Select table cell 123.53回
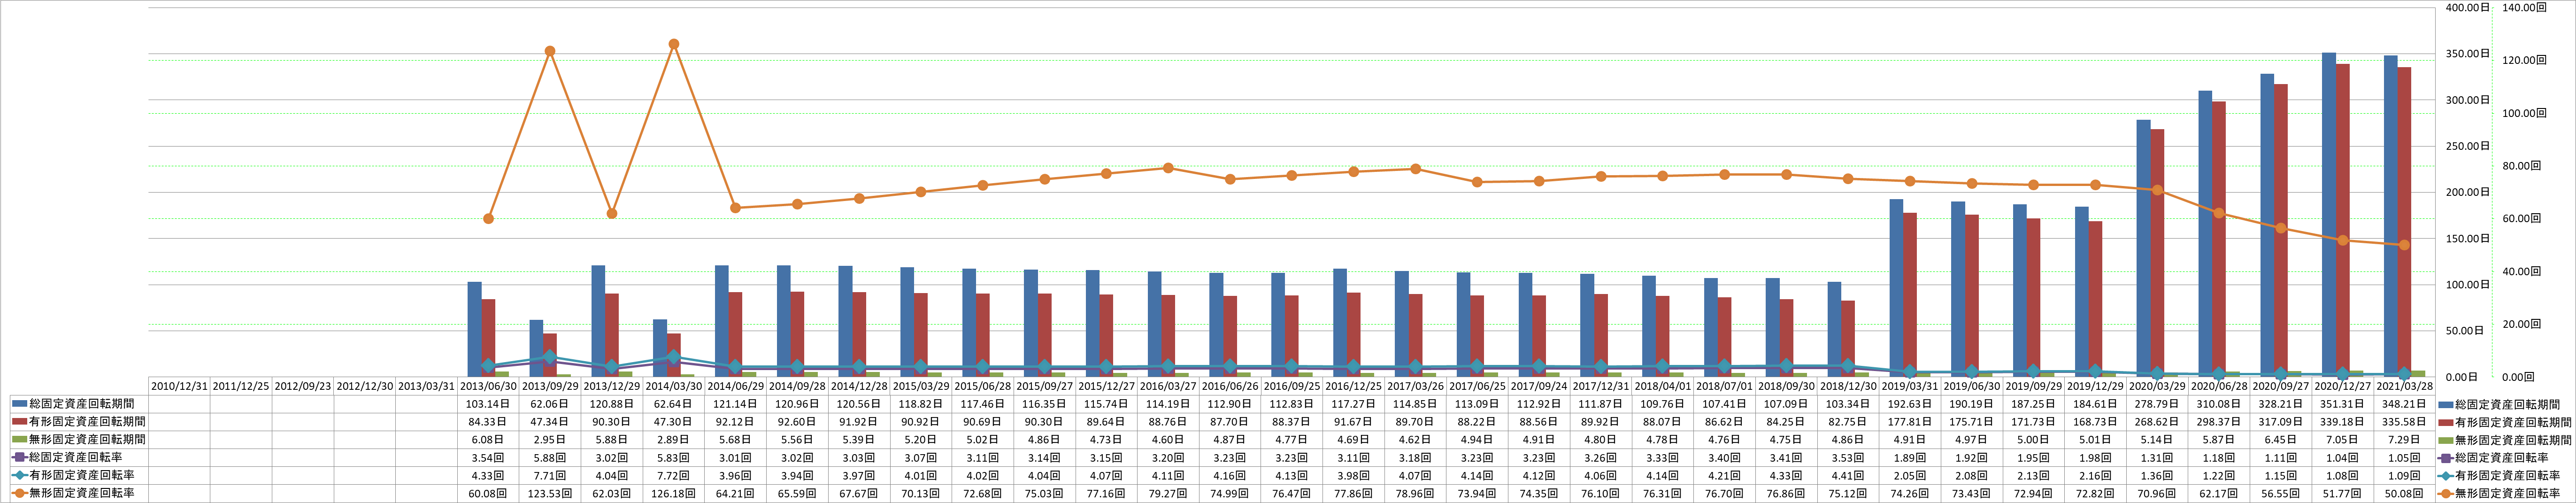Image resolution: width=2576 pixels, height=503 pixels. [x=550, y=494]
